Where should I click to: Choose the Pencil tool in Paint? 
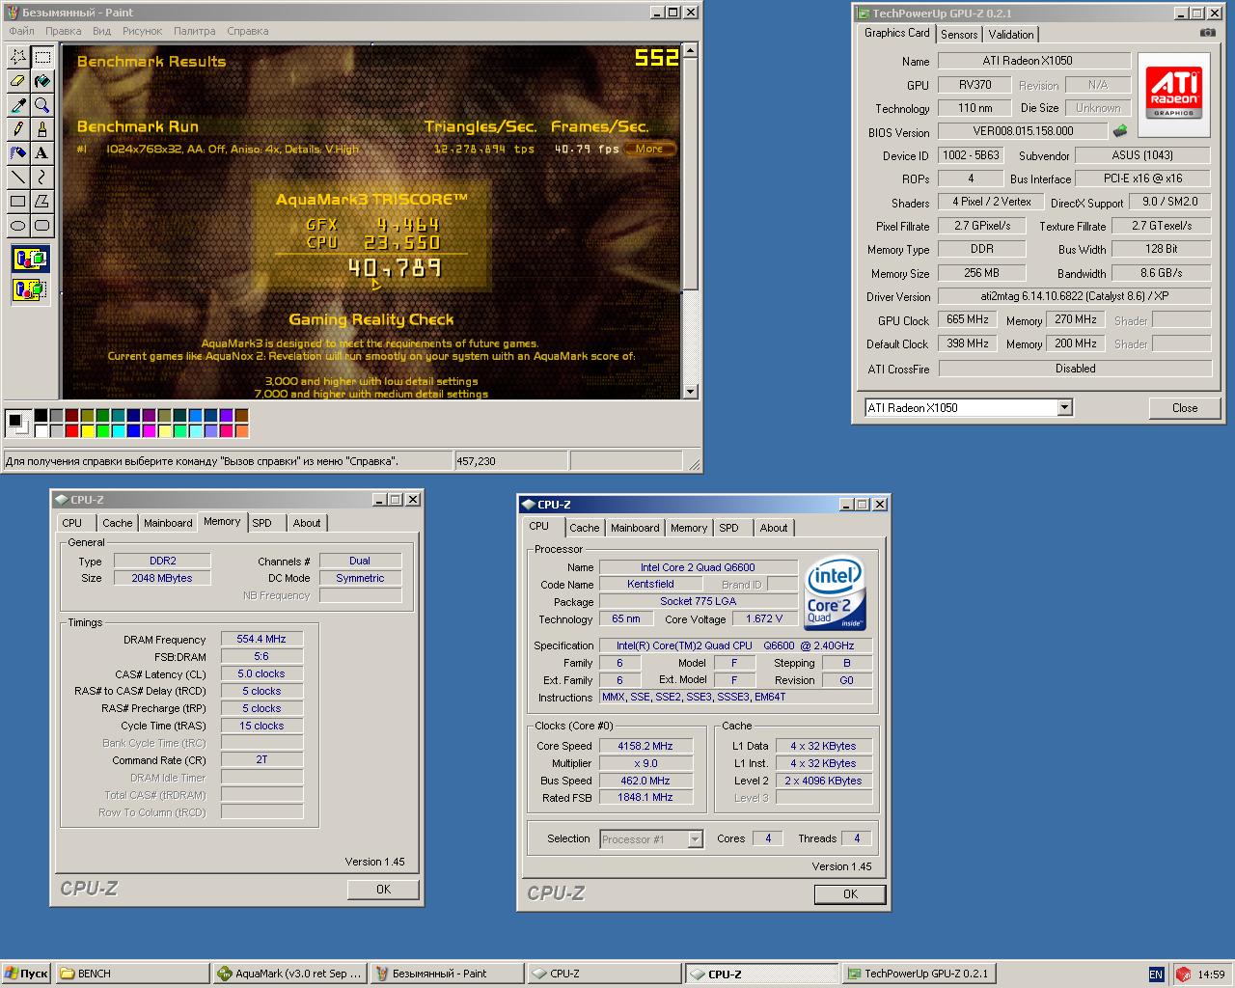click(x=18, y=129)
